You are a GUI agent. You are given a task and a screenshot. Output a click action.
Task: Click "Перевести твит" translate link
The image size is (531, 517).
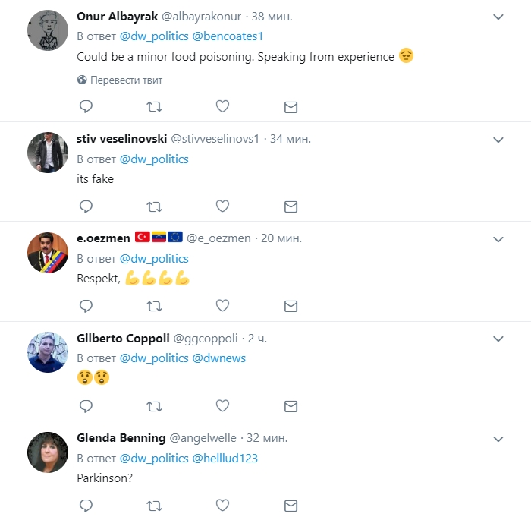[126, 80]
